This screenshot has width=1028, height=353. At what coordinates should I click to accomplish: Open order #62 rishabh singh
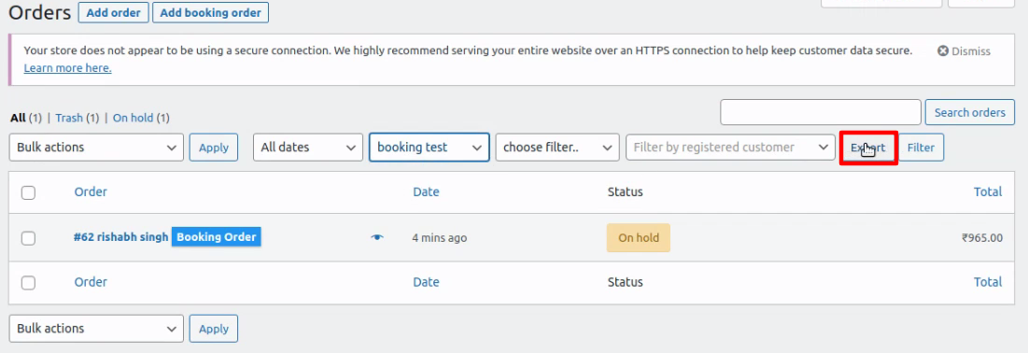[120, 237]
